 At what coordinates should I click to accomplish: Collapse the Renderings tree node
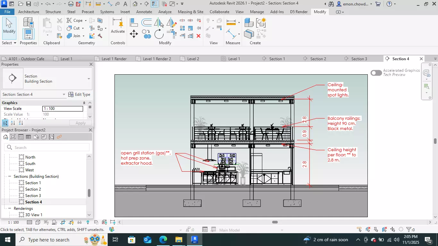(x=10, y=209)
